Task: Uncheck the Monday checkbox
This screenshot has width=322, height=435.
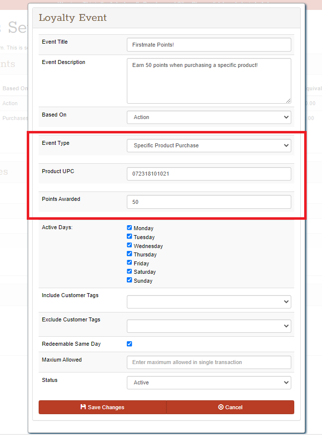Action: coord(129,228)
